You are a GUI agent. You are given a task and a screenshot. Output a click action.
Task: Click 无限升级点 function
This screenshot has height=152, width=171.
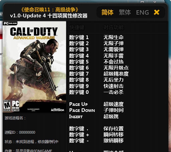pos(116,68)
